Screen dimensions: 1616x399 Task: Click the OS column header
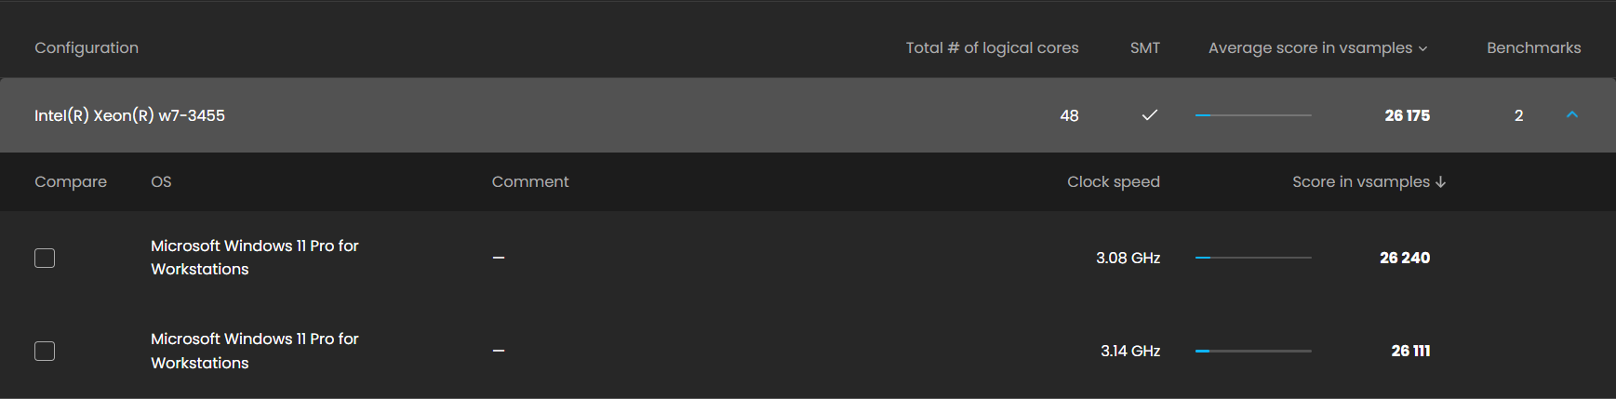click(x=161, y=181)
